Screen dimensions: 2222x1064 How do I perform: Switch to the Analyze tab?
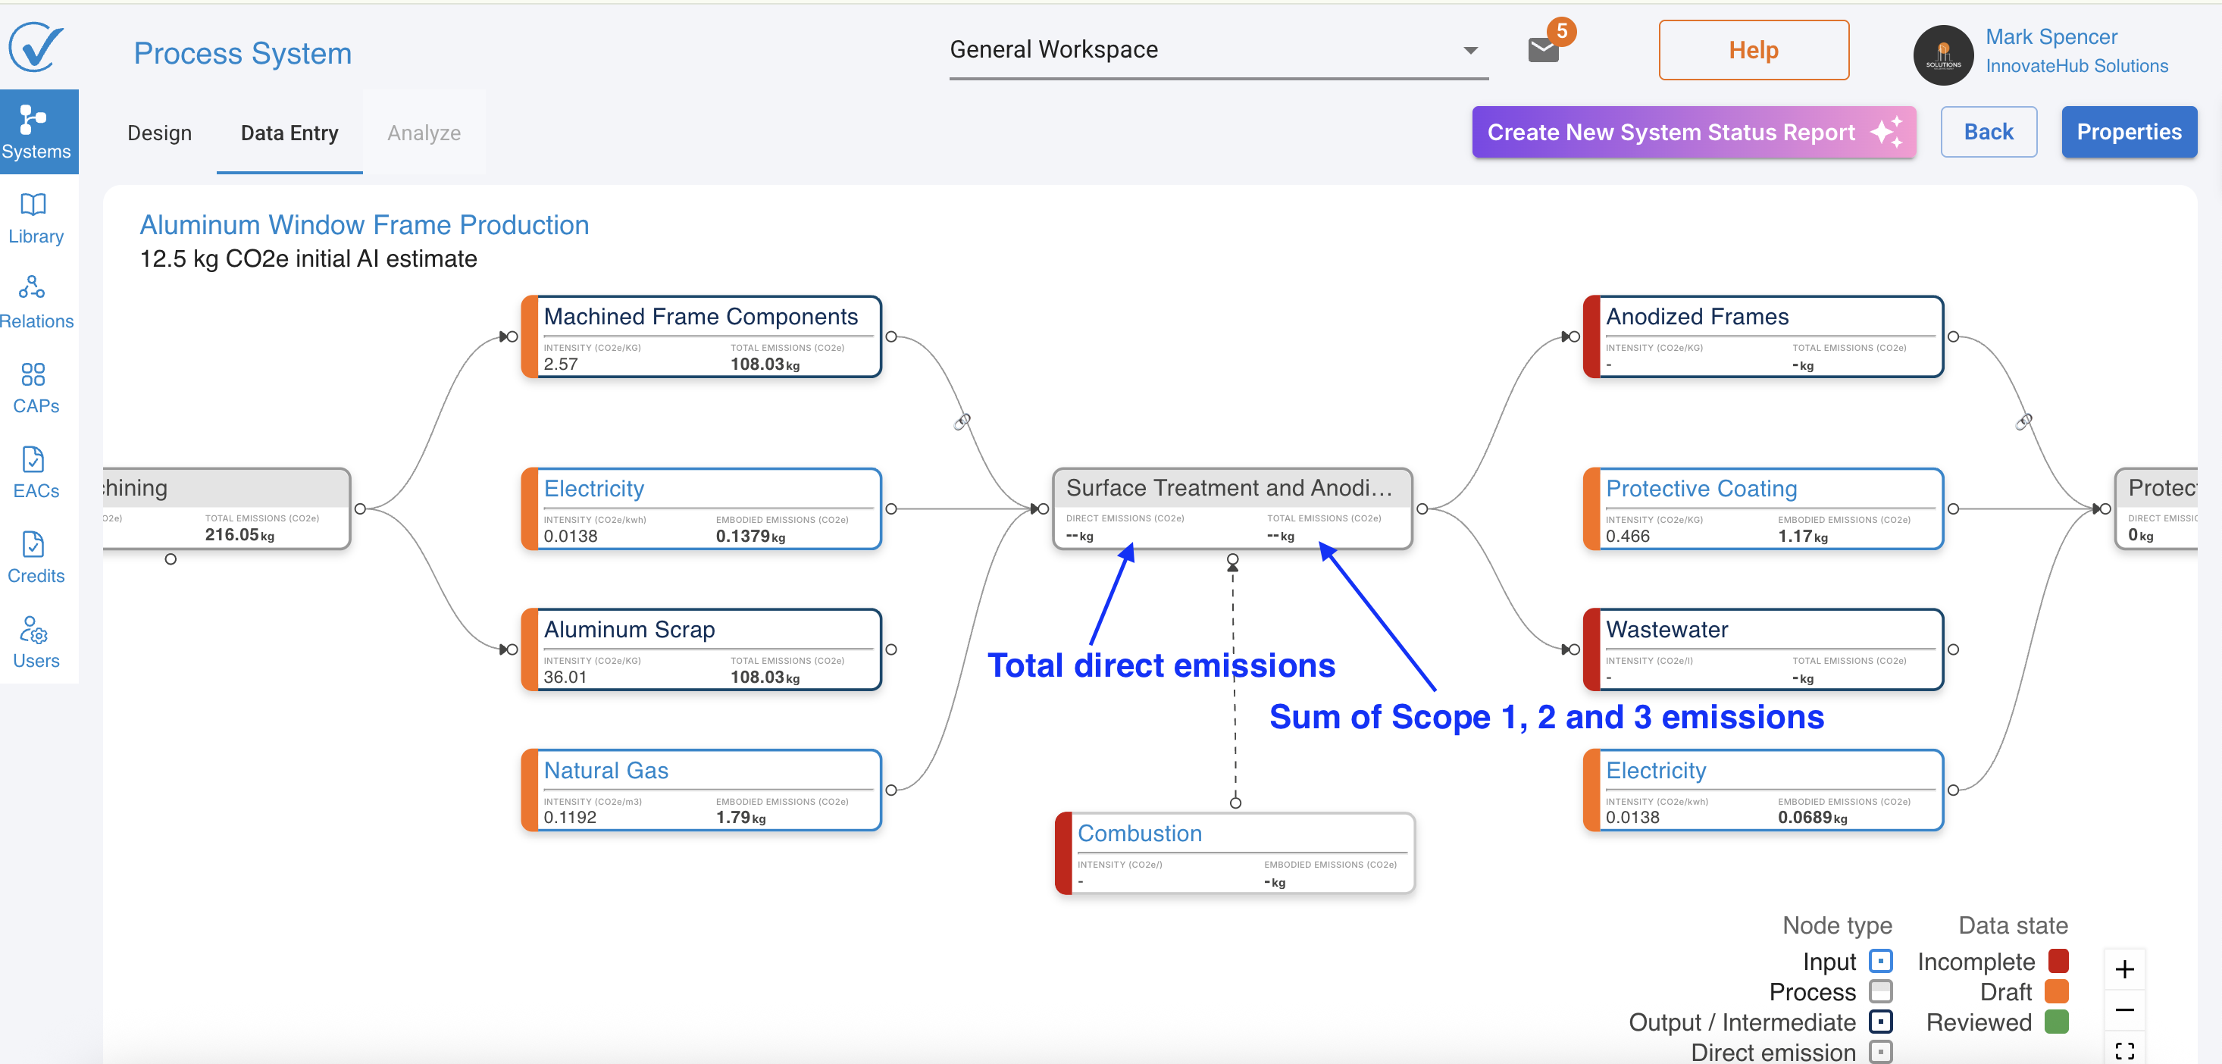pyautogui.click(x=424, y=133)
